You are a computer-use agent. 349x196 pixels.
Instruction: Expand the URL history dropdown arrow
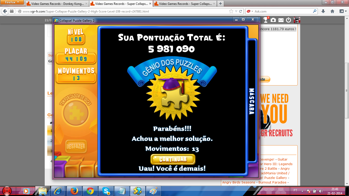click(236, 11)
